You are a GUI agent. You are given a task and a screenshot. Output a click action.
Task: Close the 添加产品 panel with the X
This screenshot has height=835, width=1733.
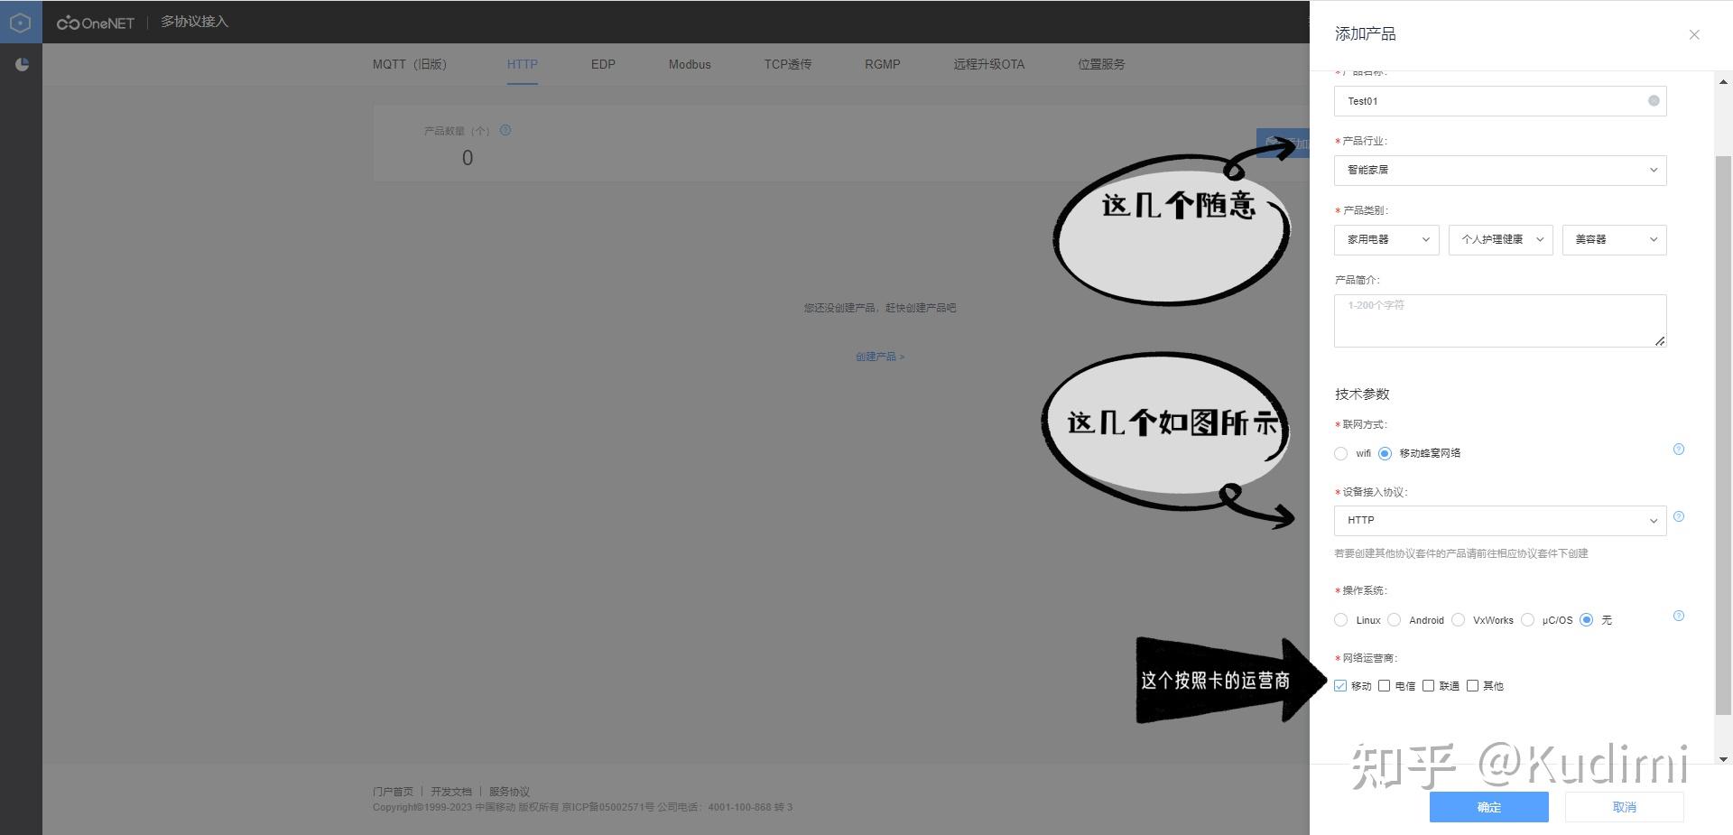point(1694,34)
